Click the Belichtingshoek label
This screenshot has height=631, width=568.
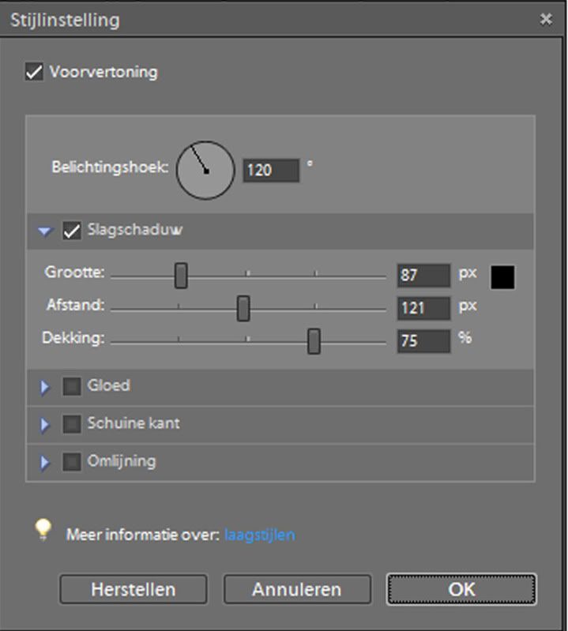pyautogui.click(x=110, y=167)
